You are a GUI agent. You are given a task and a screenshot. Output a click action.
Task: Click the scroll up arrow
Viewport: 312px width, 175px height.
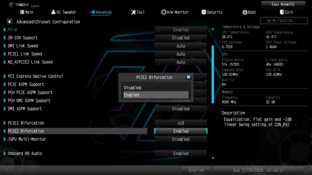point(213,29)
